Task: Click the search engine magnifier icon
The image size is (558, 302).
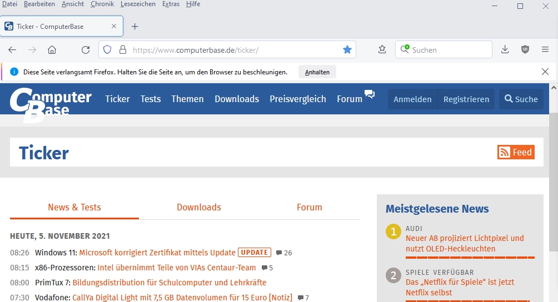Action: tap(405, 49)
